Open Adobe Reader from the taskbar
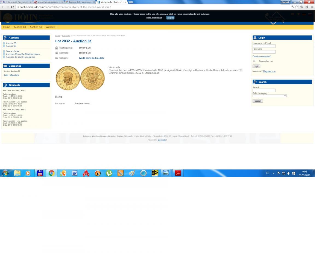 178,173
